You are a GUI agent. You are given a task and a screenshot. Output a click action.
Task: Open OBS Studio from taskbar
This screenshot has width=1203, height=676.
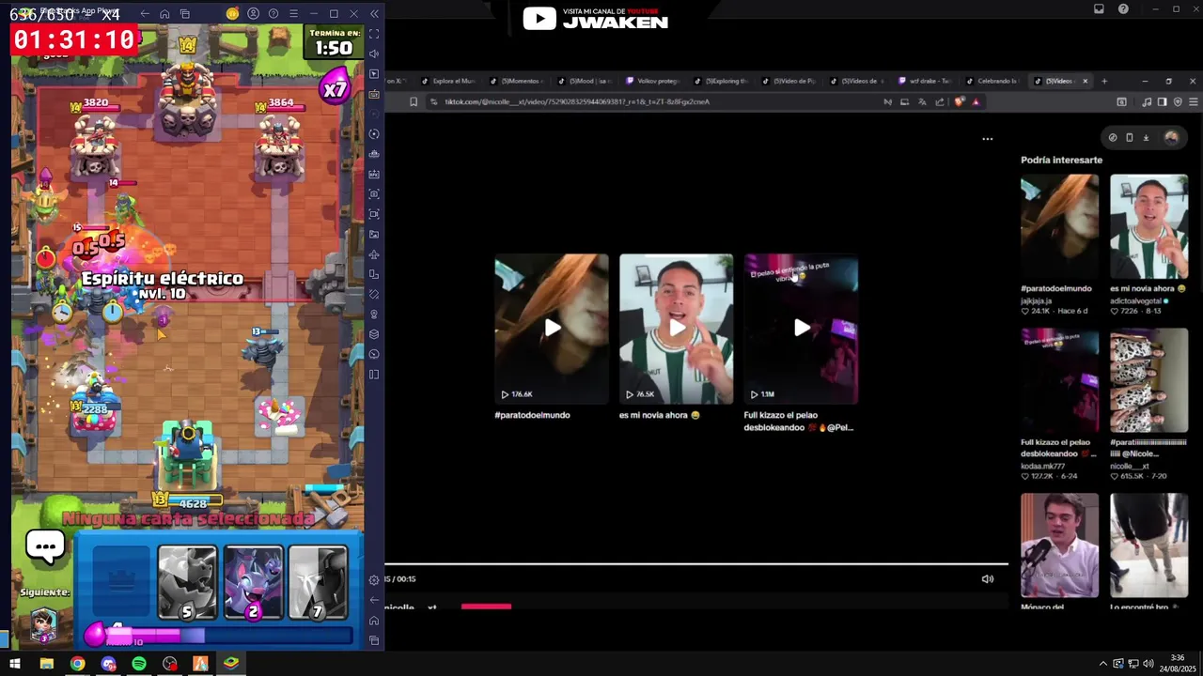click(169, 664)
